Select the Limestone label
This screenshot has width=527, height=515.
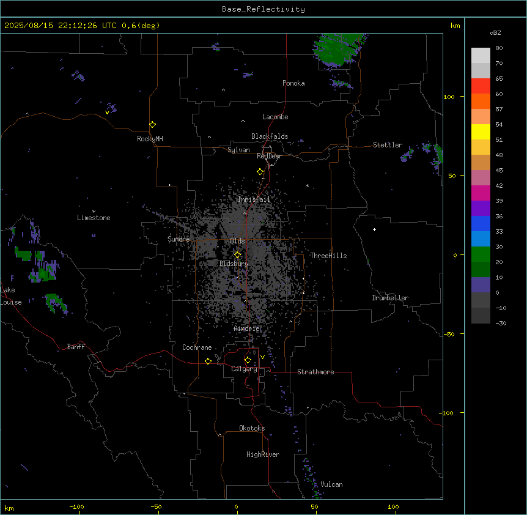tap(94, 218)
